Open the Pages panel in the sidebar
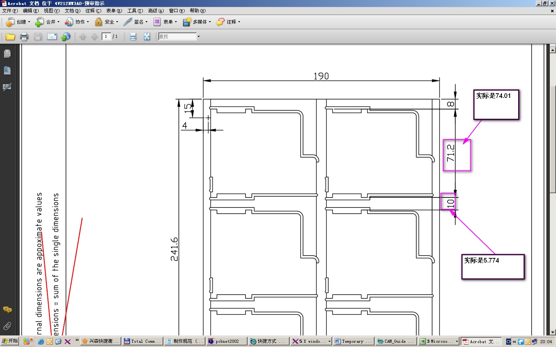The width and height of the screenshot is (556, 347). 7,54
